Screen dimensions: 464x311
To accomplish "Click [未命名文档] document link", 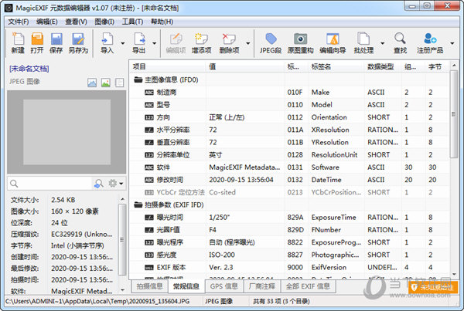I will click(29, 69).
